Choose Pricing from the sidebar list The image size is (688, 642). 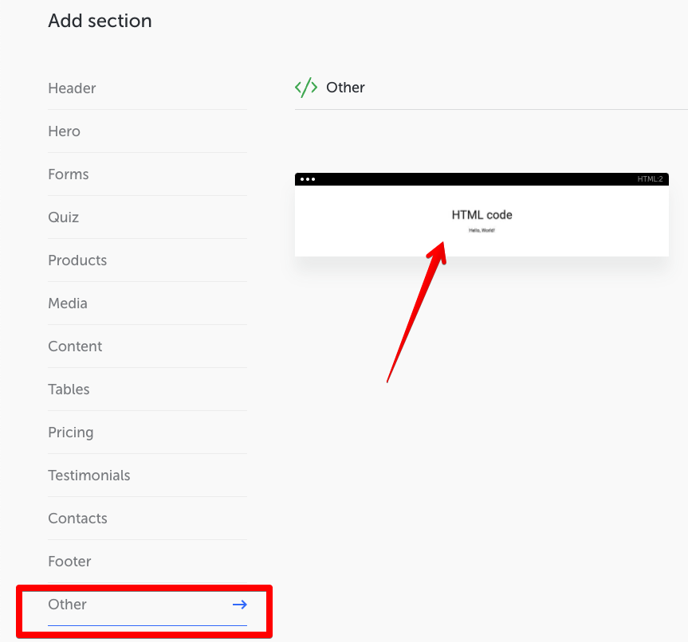point(71,433)
